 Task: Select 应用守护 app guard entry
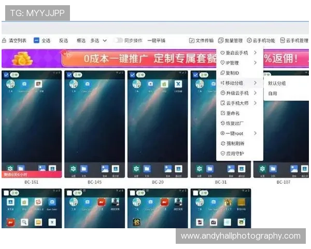(239, 154)
